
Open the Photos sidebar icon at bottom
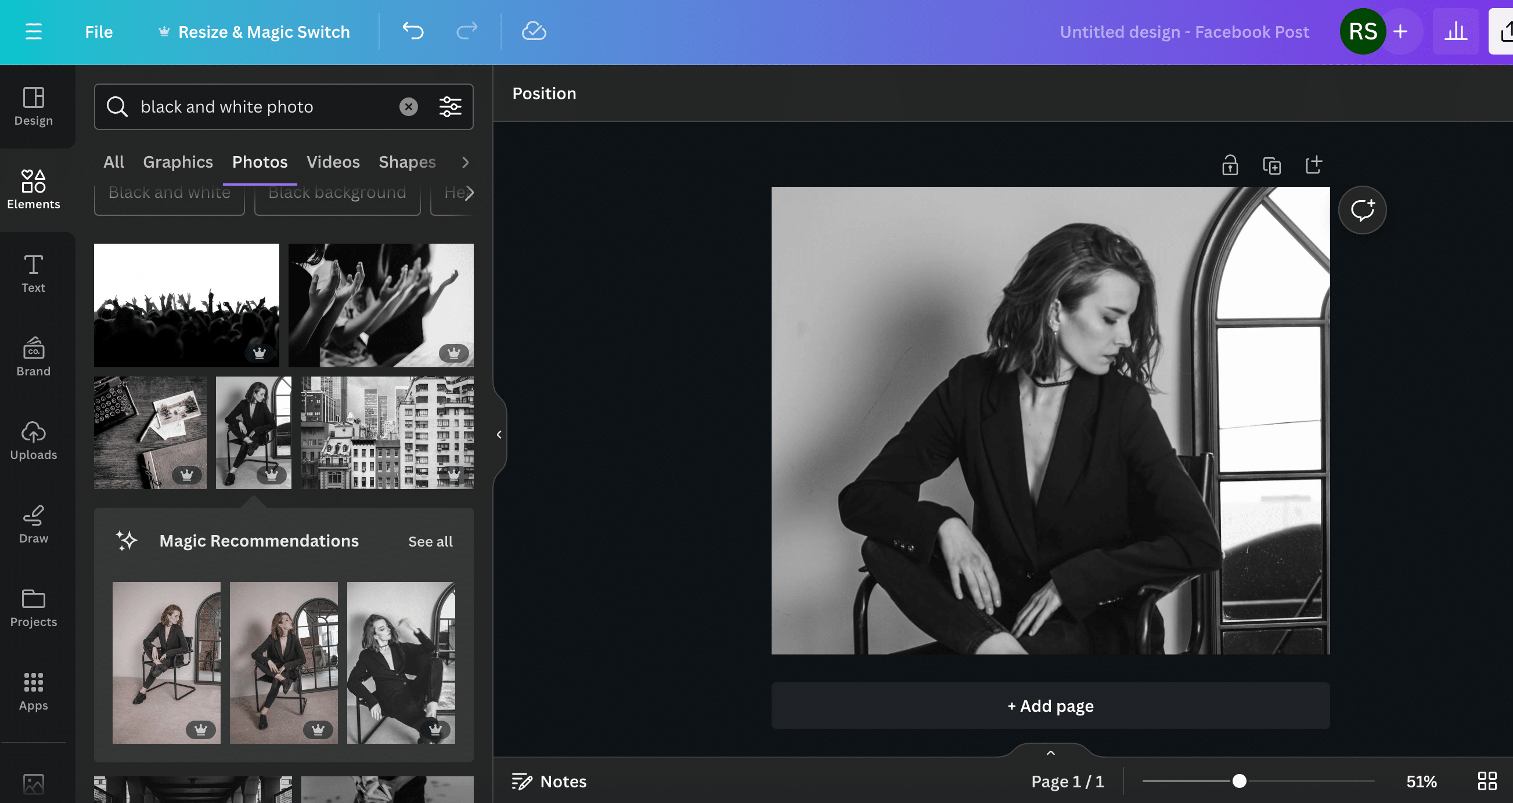[x=34, y=784]
